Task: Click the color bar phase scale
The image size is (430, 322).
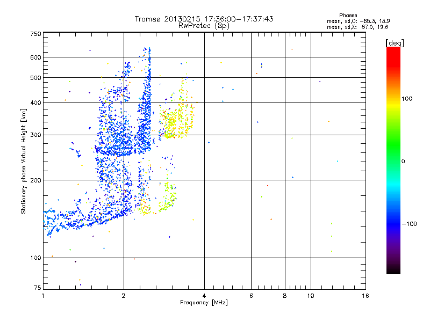Action: point(393,160)
